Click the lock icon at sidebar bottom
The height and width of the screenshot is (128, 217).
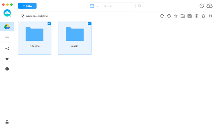[7, 122]
